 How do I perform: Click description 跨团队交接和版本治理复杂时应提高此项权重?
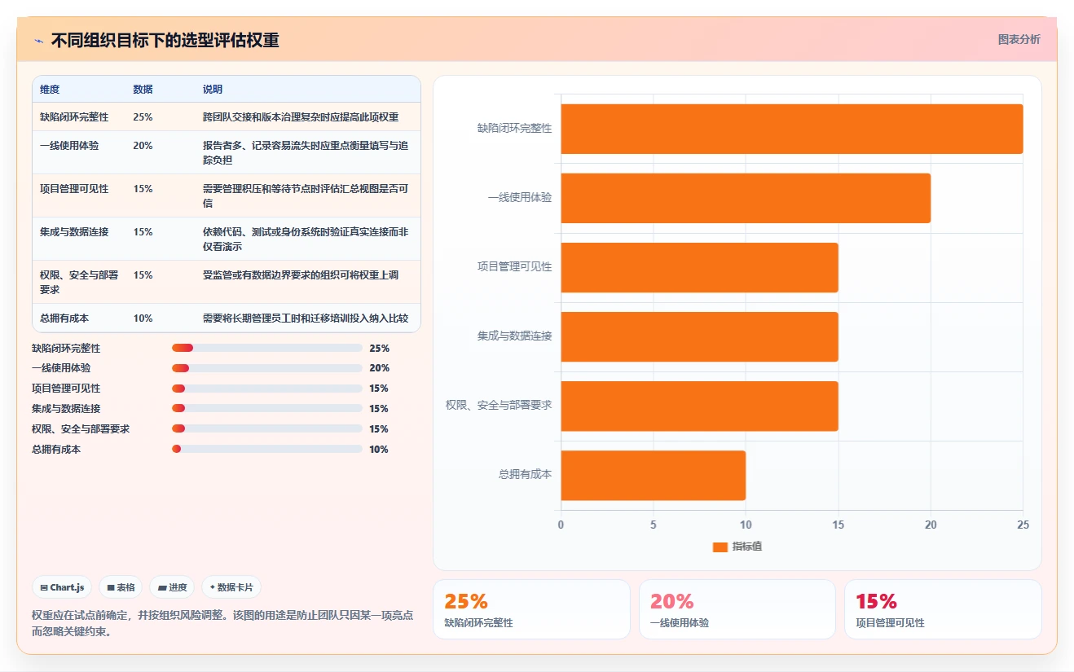click(x=301, y=117)
